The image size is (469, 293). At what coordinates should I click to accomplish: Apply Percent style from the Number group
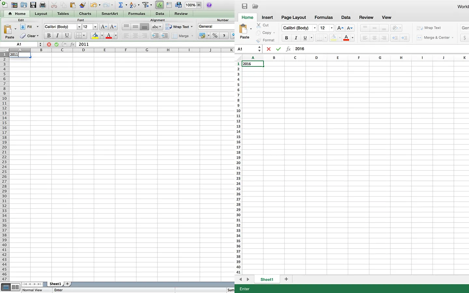click(x=215, y=35)
